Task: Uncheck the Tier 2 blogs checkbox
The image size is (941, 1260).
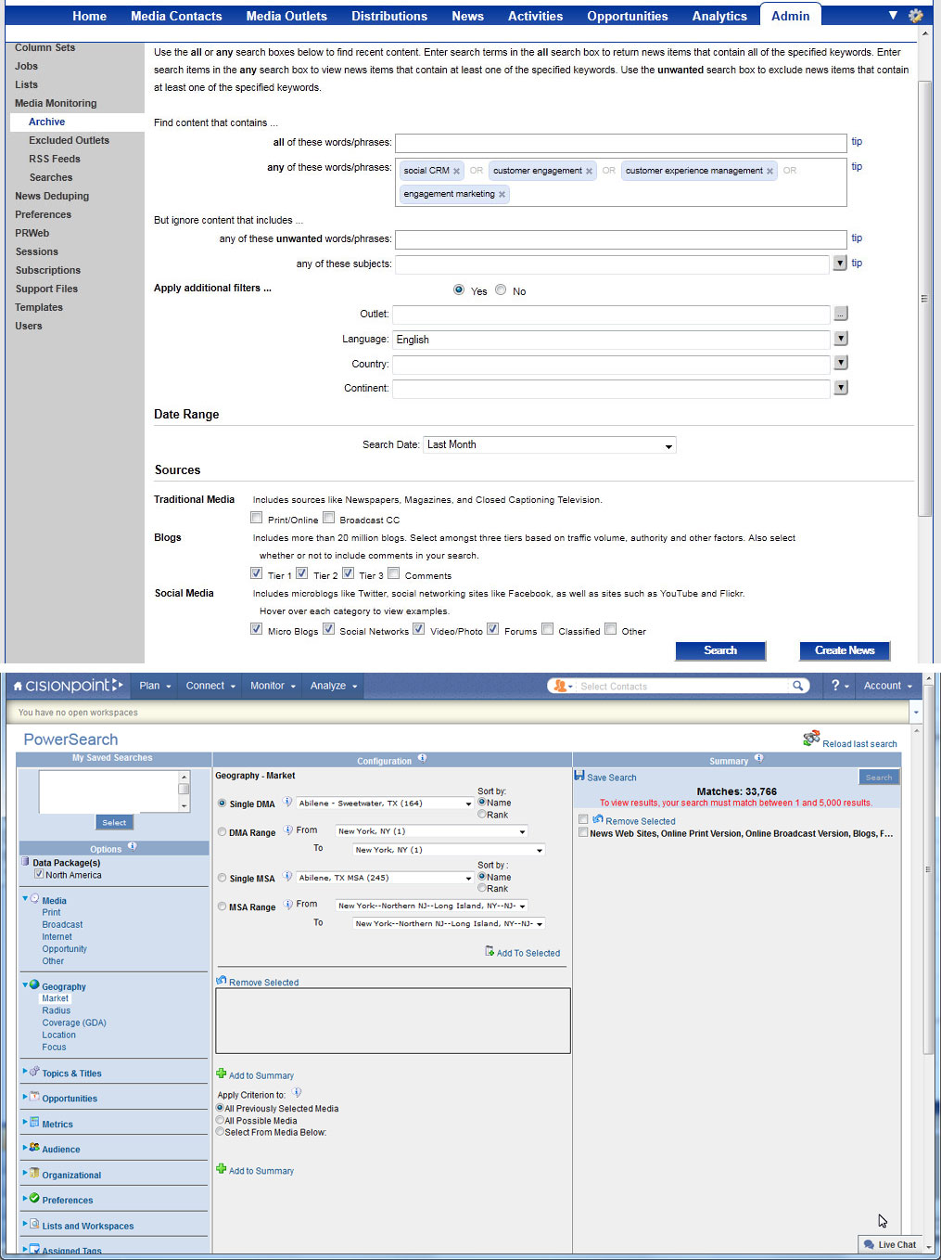Action: (x=302, y=572)
